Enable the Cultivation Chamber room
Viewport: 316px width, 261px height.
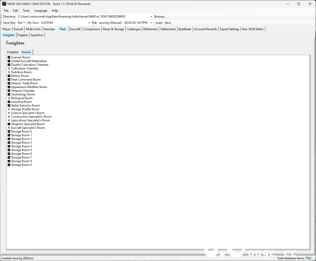pos(9,69)
